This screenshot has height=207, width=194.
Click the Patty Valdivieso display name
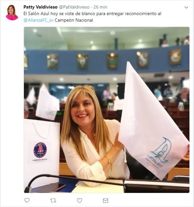pos(41,7)
